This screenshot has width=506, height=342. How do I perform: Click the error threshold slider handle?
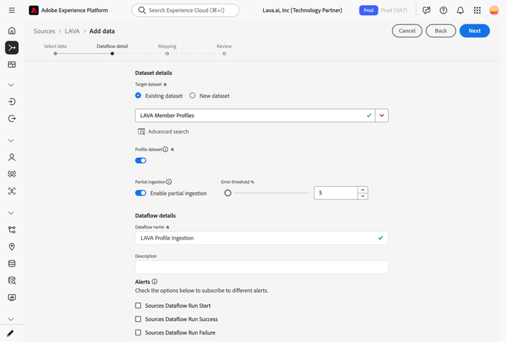tap(227, 193)
